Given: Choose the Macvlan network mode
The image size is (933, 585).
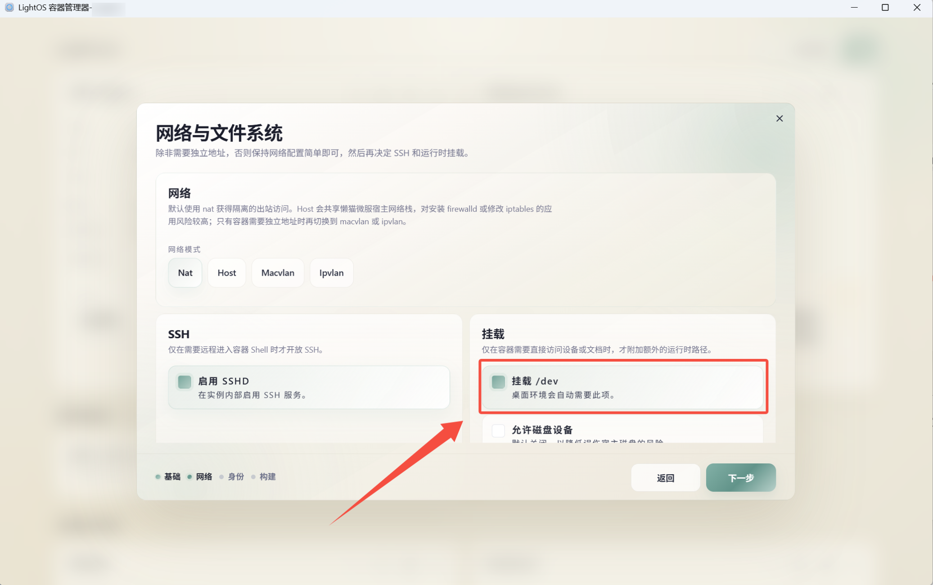Looking at the screenshot, I should [278, 273].
